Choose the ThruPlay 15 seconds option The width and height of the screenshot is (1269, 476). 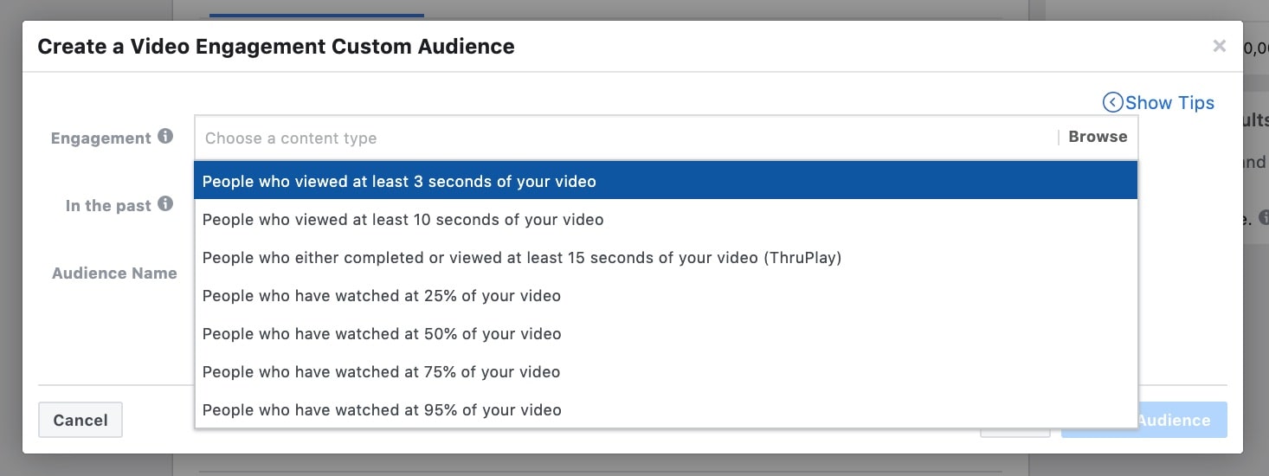pyautogui.click(x=667, y=258)
